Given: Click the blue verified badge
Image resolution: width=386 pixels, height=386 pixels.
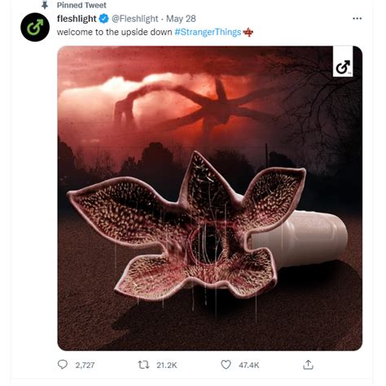Looking at the screenshot, I should coord(103,19).
